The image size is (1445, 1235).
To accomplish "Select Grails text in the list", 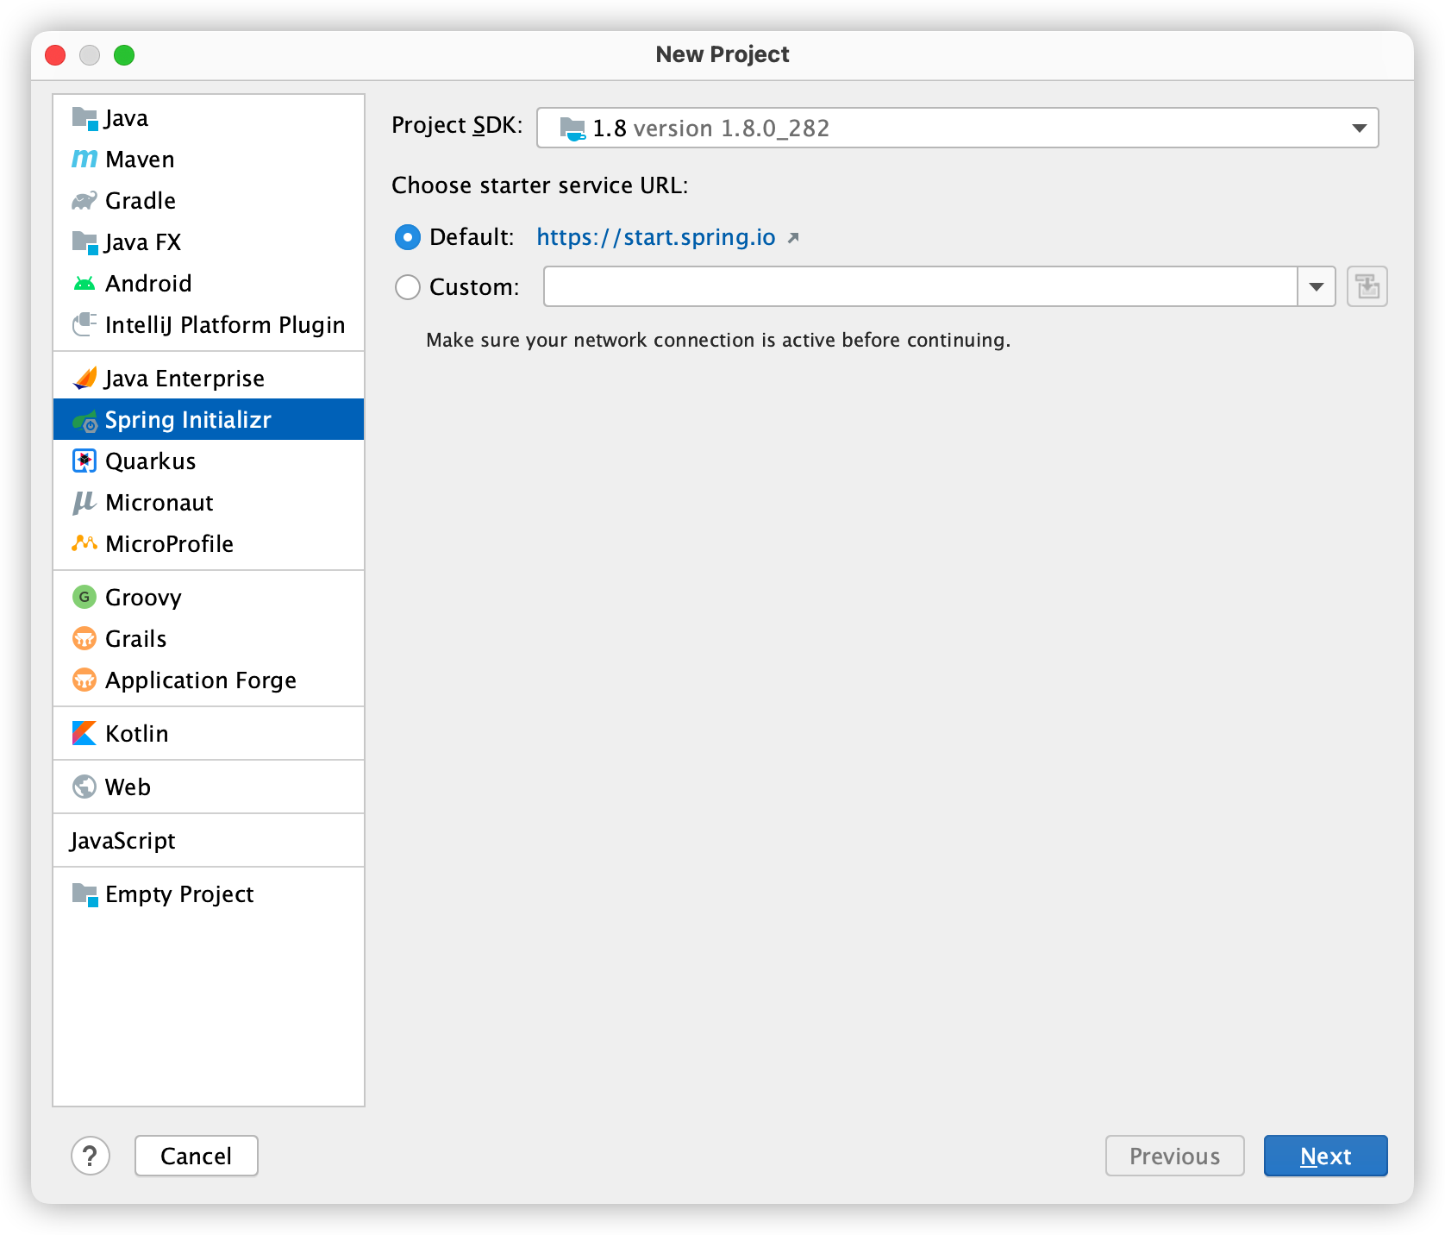I will coord(136,639).
